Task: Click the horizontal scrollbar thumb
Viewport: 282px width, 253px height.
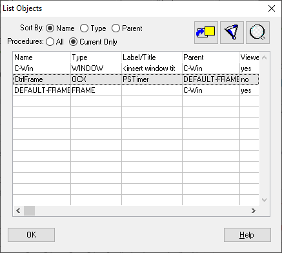Action: pyautogui.click(x=29, y=210)
